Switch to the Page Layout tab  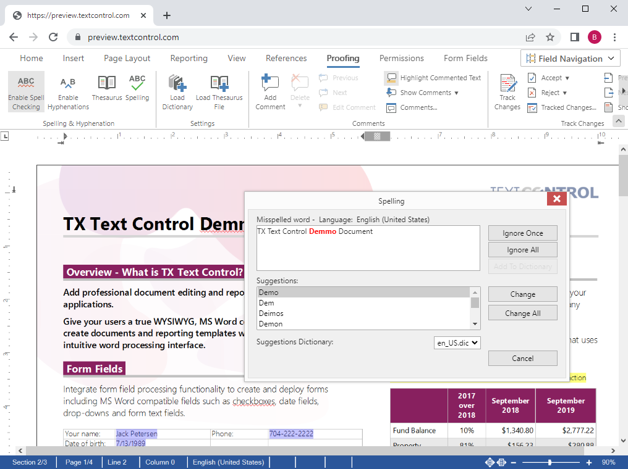click(127, 58)
